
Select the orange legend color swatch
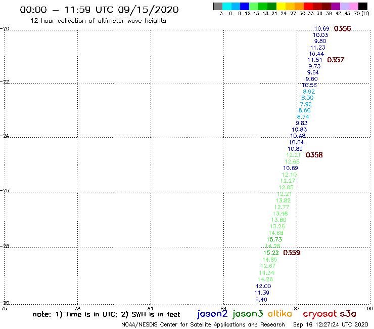coord(299,6)
